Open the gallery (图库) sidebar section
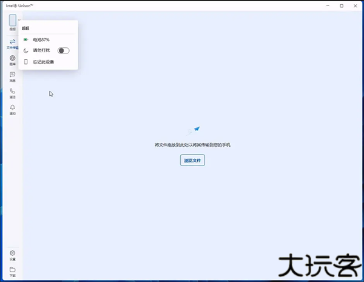The image size is (364, 282). click(12, 60)
